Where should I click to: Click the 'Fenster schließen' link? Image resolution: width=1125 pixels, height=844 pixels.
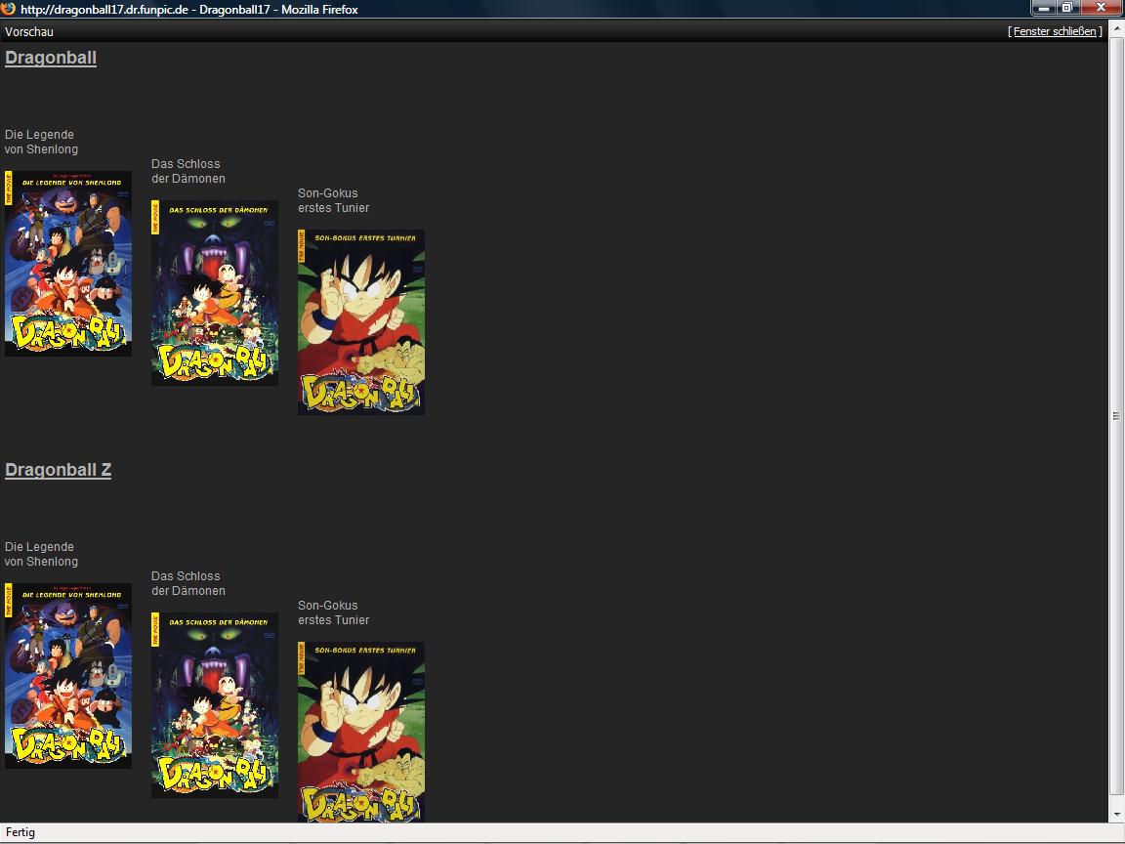click(x=1055, y=31)
